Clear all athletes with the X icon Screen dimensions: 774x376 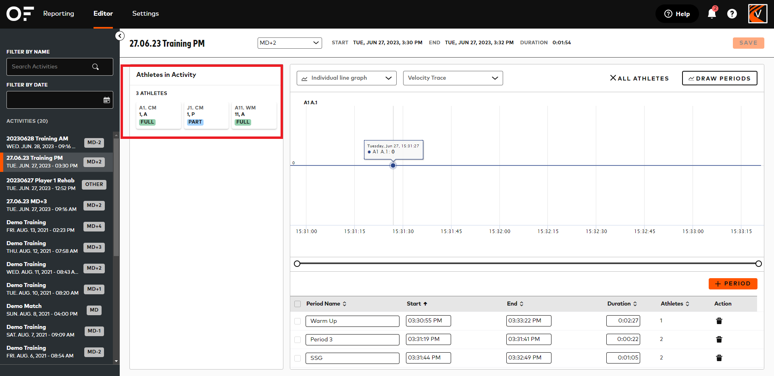point(613,78)
